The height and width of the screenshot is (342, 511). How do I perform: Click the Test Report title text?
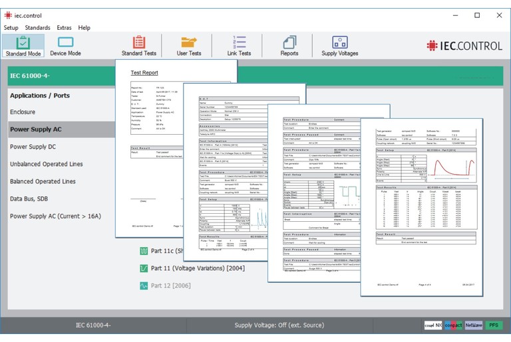click(x=144, y=72)
